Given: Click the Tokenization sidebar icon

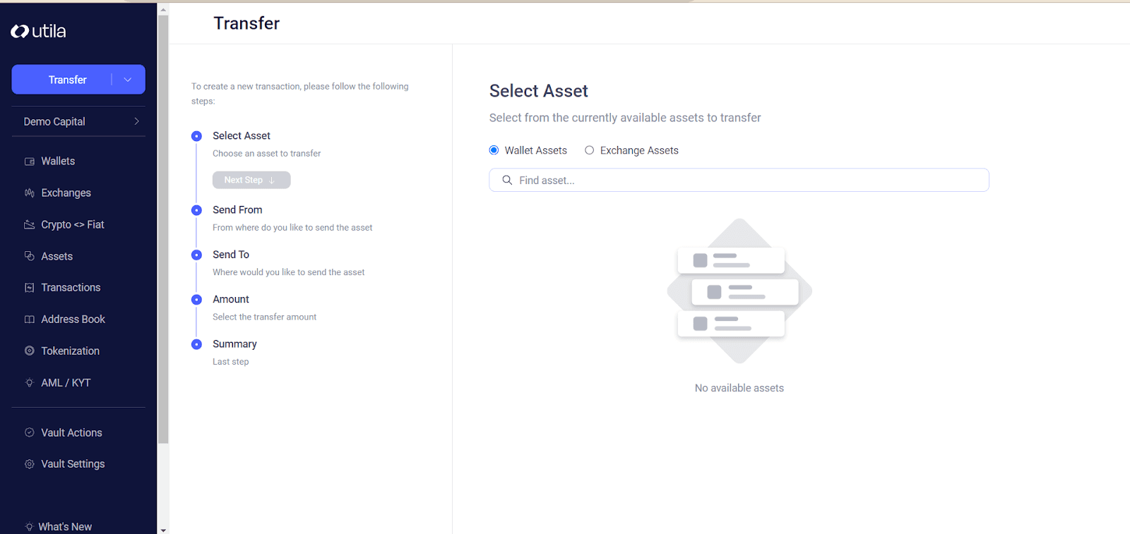Looking at the screenshot, I should [x=30, y=351].
